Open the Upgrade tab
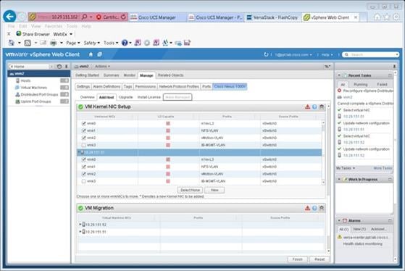This screenshot has height=271, width=405. 126,97
